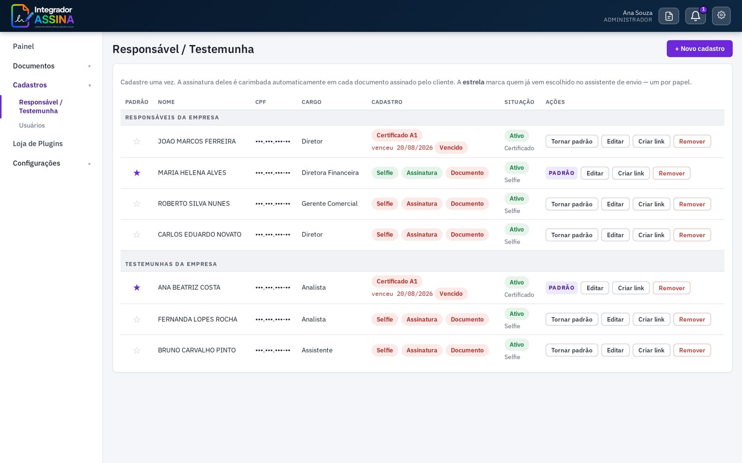The height and width of the screenshot is (463, 742).
Task: Open the notifications bell
Action: pos(695,16)
